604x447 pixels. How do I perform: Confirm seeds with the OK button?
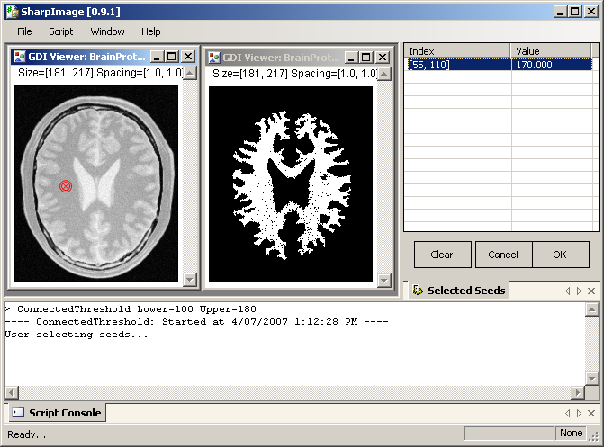(x=560, y=255)
